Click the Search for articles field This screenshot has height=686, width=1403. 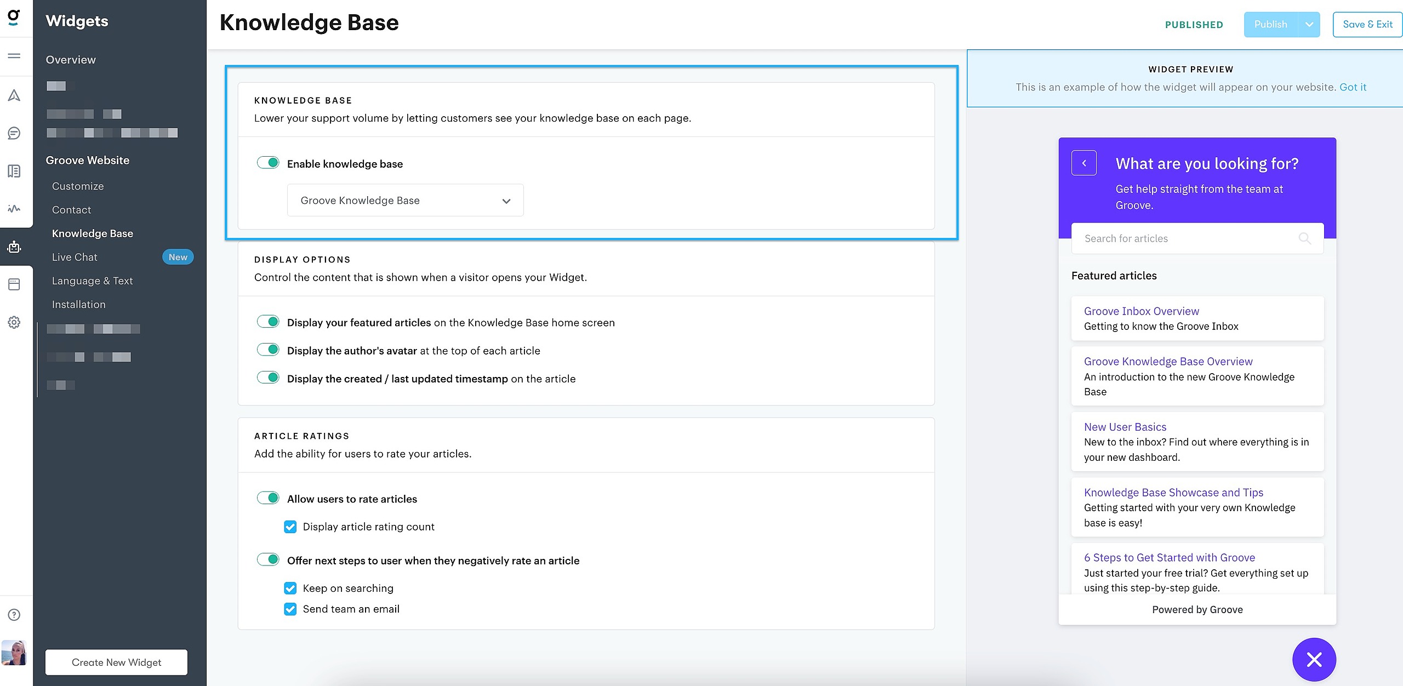point(1184,238)
